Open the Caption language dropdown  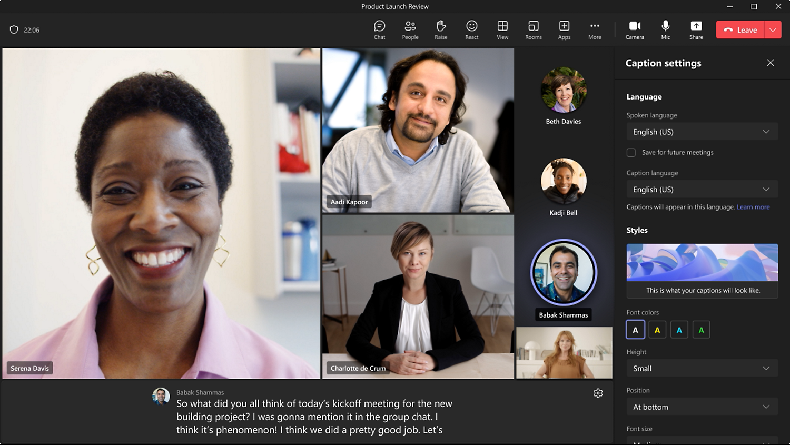702,190
